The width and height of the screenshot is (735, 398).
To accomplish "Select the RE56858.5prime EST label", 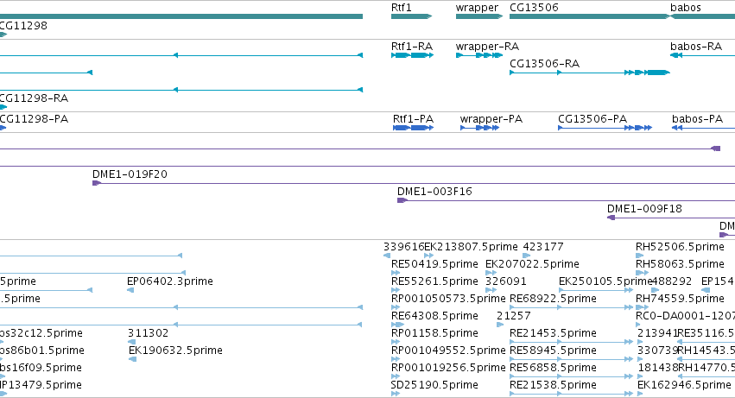I will coord(553,368).
